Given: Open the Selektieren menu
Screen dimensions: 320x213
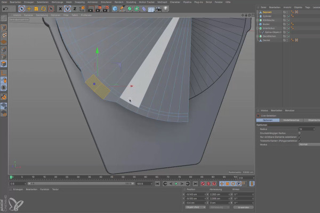Looking at the screenshot, I should (x=43, y=2).
